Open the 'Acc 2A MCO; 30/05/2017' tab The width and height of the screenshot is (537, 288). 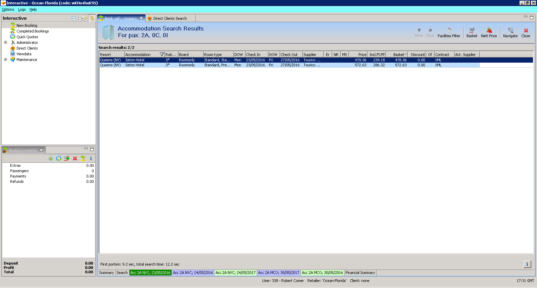click(x=279, y=273)
